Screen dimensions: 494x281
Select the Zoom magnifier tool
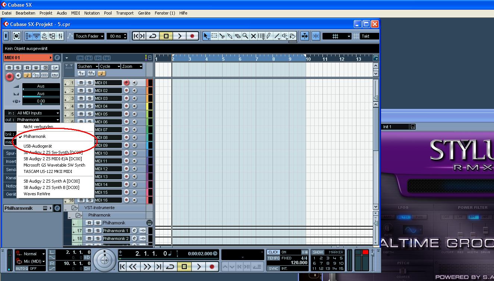tap(246, 36)
